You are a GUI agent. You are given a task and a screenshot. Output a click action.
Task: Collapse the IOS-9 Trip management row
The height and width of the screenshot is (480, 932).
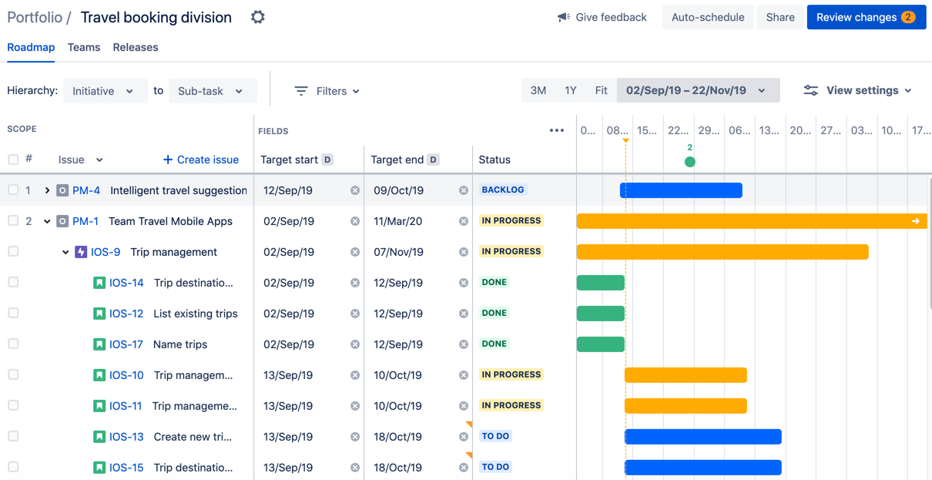65,252
